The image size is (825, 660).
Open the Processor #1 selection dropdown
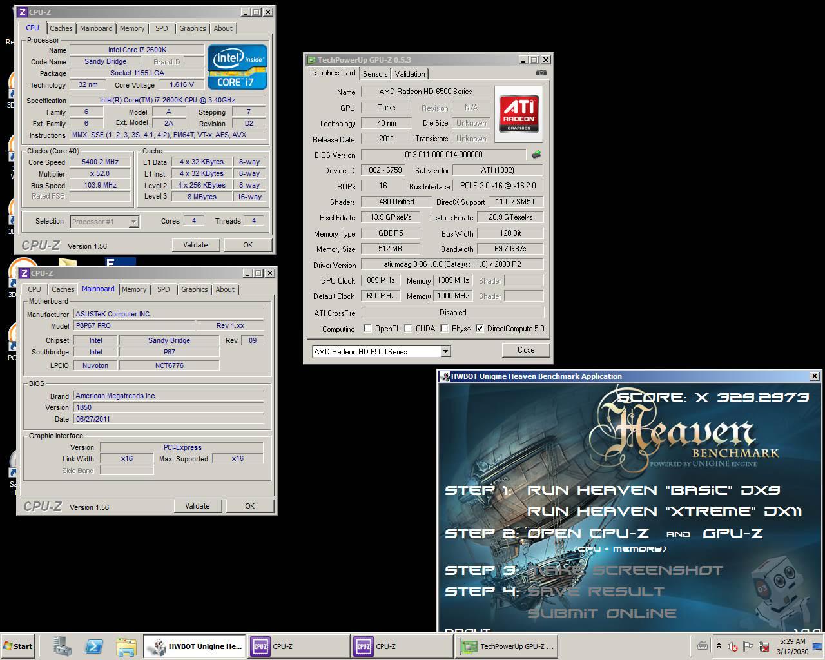[133, 222]
